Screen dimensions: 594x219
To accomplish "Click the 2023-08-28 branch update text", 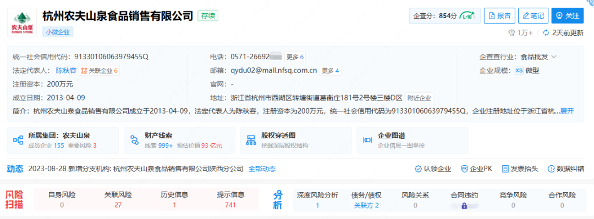I will [x=136, y=169].
